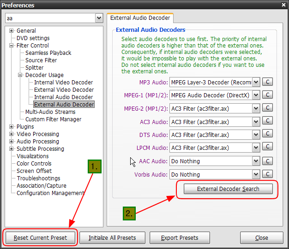Screen dimensions: 289x249
Task: Close the Preferences window with X
Action: click(x=283, y=5)
